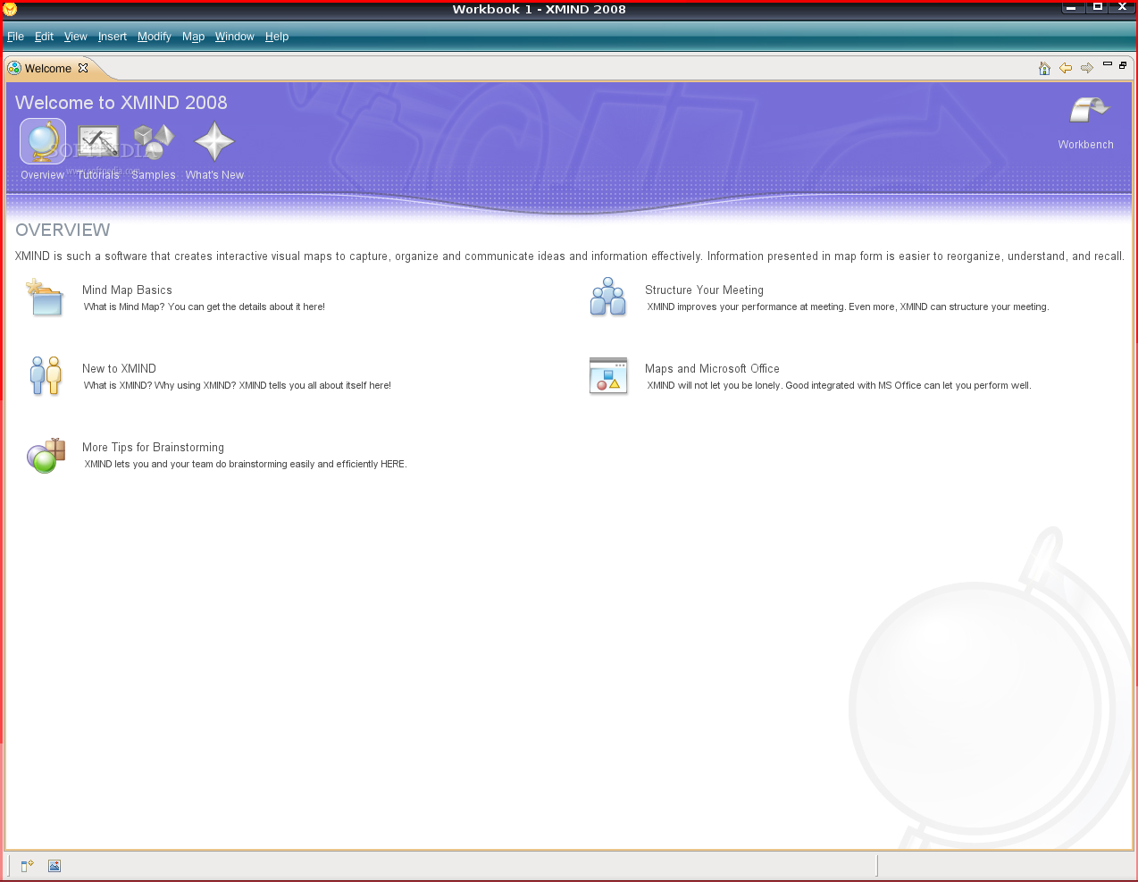Click the Samples label
The width and height of the screenshot is (1138, 882).
(154, 175)
